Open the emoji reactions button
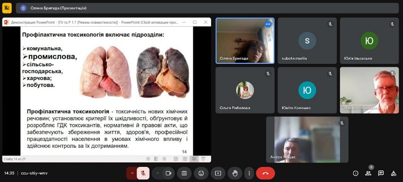The height and width of the screenshot is (182, 403). click(201, 173)
